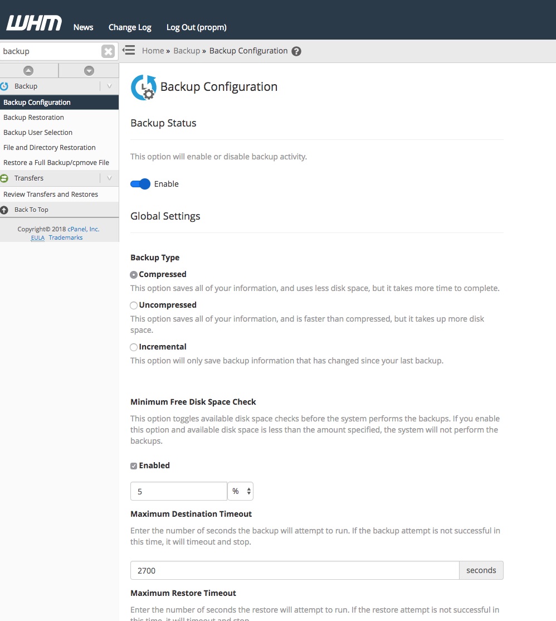Click the Home breadcrumb link

[x=153, y=51]
